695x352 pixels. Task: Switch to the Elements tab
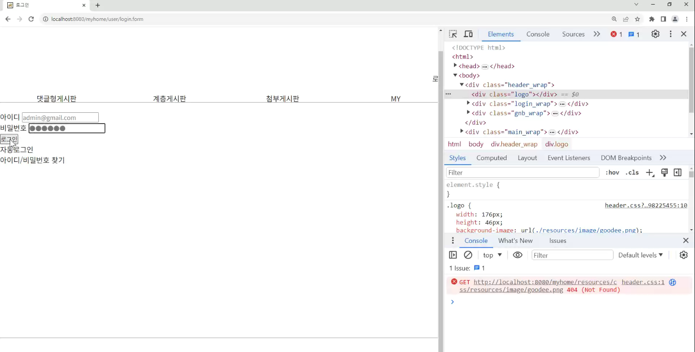[x=501, y=34]
